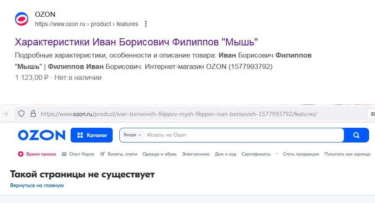Open the Электроника category
The width and height of the screenshot is (375, 203).
click(195, 154)
